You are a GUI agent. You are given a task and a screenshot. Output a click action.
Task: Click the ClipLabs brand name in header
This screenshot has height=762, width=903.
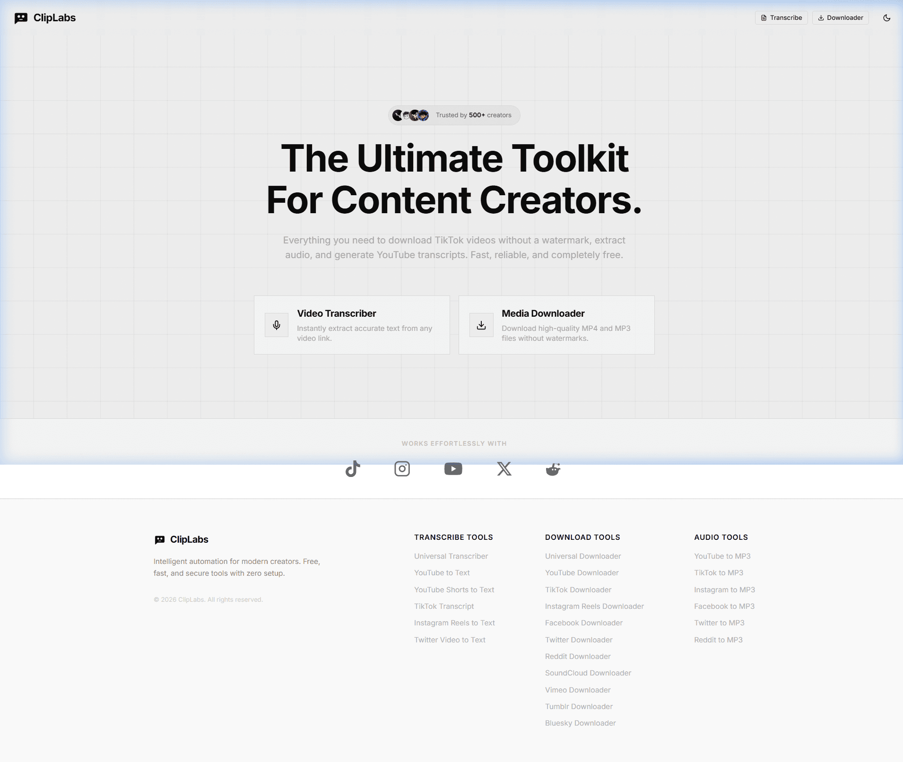[54, 18]
